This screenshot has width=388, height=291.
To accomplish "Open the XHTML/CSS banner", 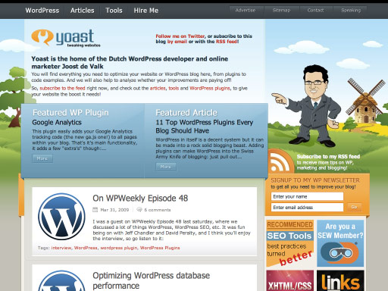I will coord(290,280).
